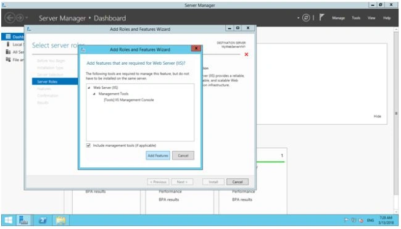This screenshot has width=401, height=229.
Task: Open the Tools menu in Server Manager
Action: 356,18
